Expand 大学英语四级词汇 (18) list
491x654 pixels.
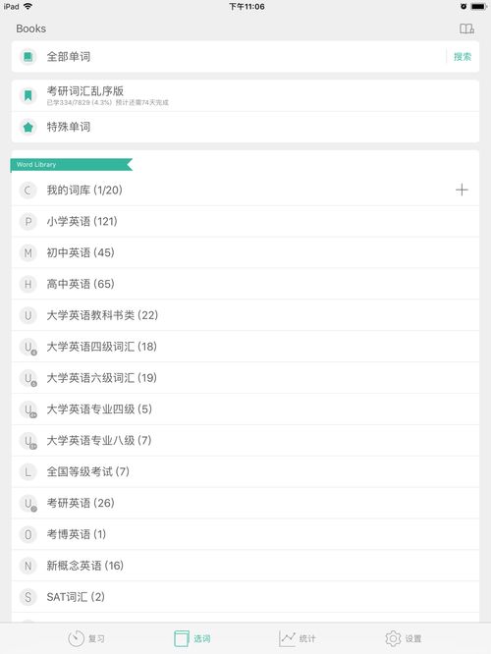click(x=245, y=347)
